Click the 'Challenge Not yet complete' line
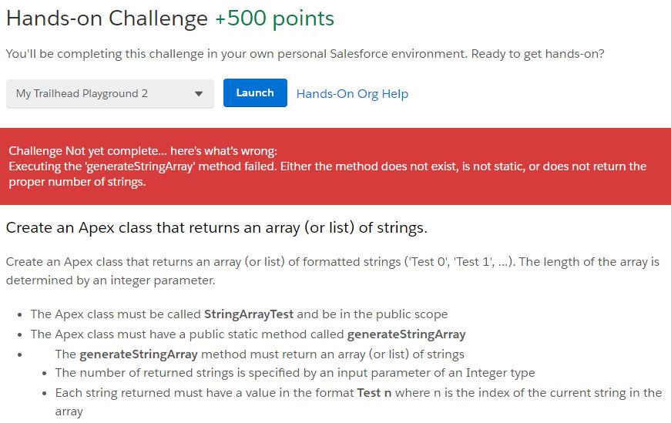Viewport: 671px width, 423px height. pyautogui.click(x=143, y=151)
